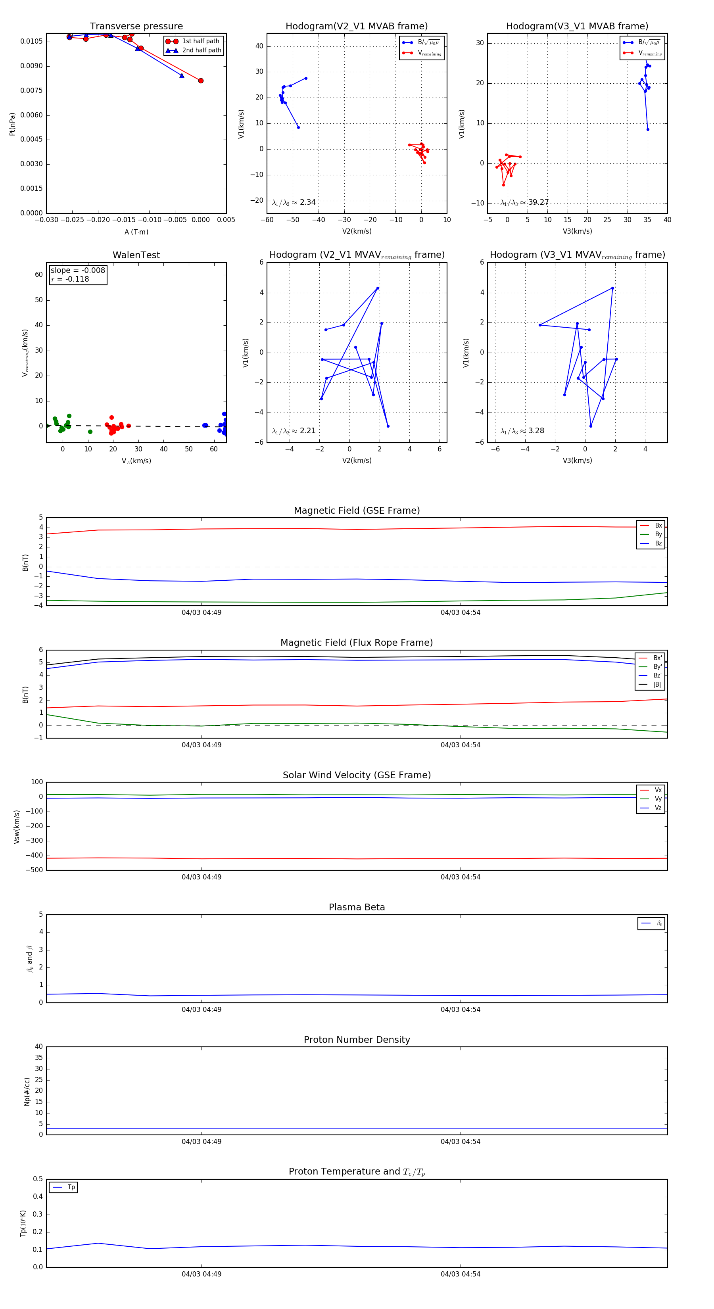
Task: Select the 'Tp' legend entry
Action: 63,1187
